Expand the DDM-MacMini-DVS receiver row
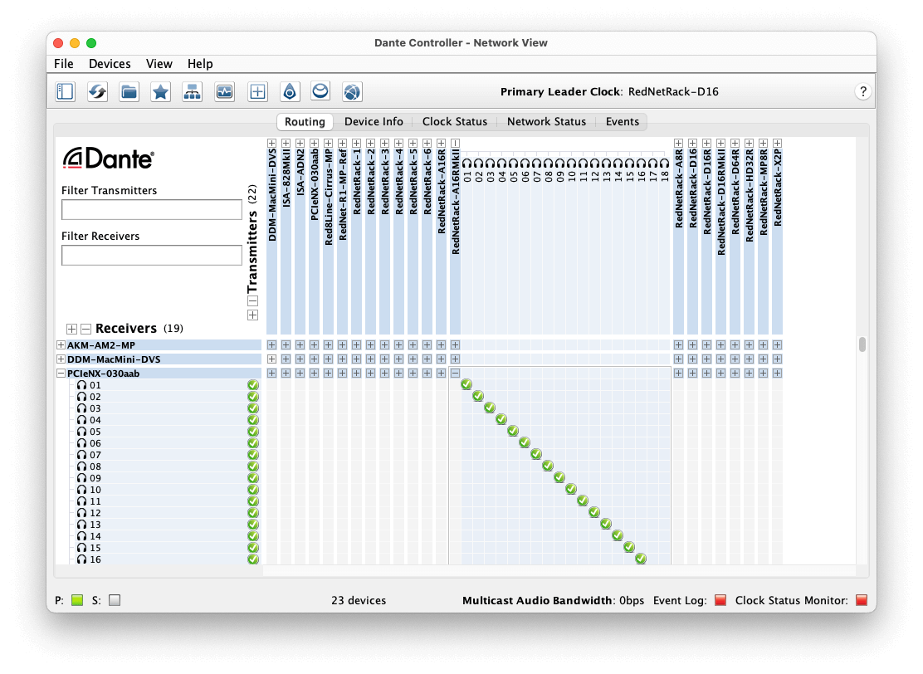This screenshot has width=923, height=674. [x=61, y=359]
